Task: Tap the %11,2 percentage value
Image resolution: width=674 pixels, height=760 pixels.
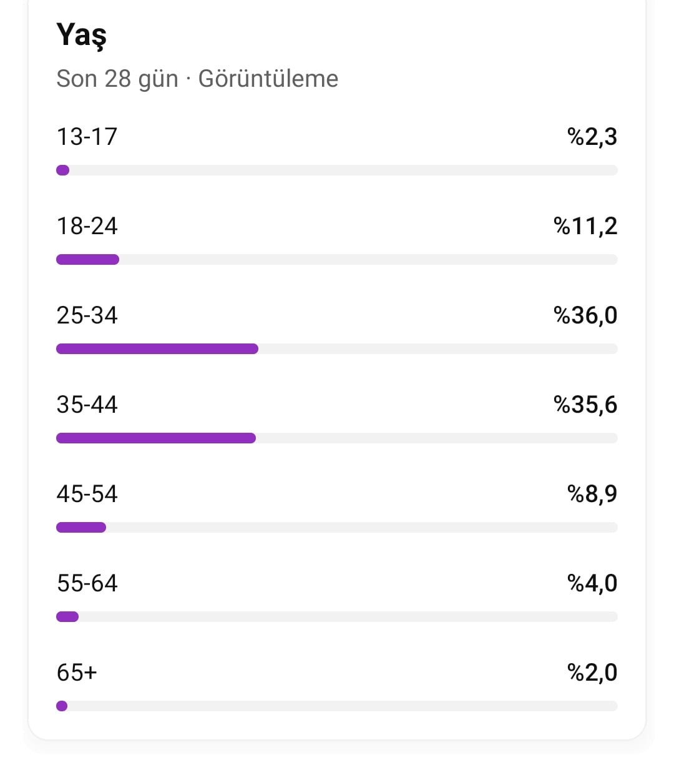Action: (x=585, y=226)
